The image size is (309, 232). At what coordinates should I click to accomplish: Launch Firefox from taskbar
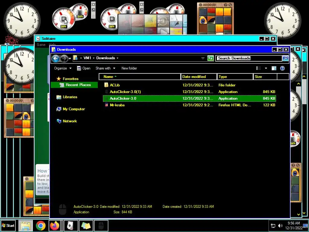click(55, 225)
